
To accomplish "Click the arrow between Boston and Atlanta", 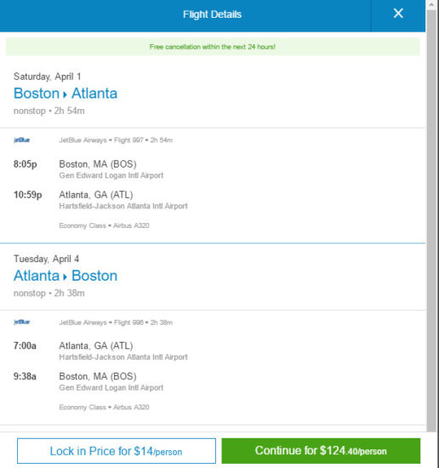I will pyautogui.click(x=65, y=95).
